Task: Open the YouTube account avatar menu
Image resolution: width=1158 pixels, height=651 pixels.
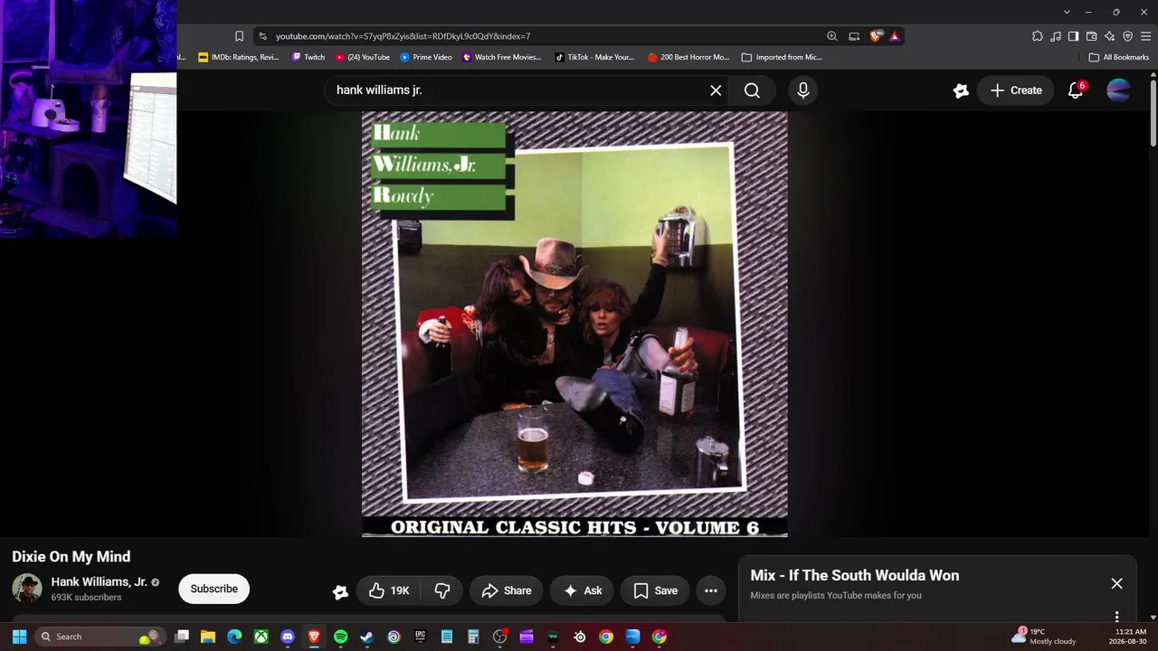Action: tap(1118, 90)
